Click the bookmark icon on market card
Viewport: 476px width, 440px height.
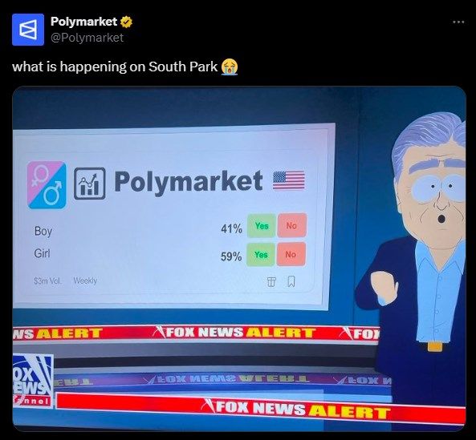pyautogui.click(x=291, y=281)
